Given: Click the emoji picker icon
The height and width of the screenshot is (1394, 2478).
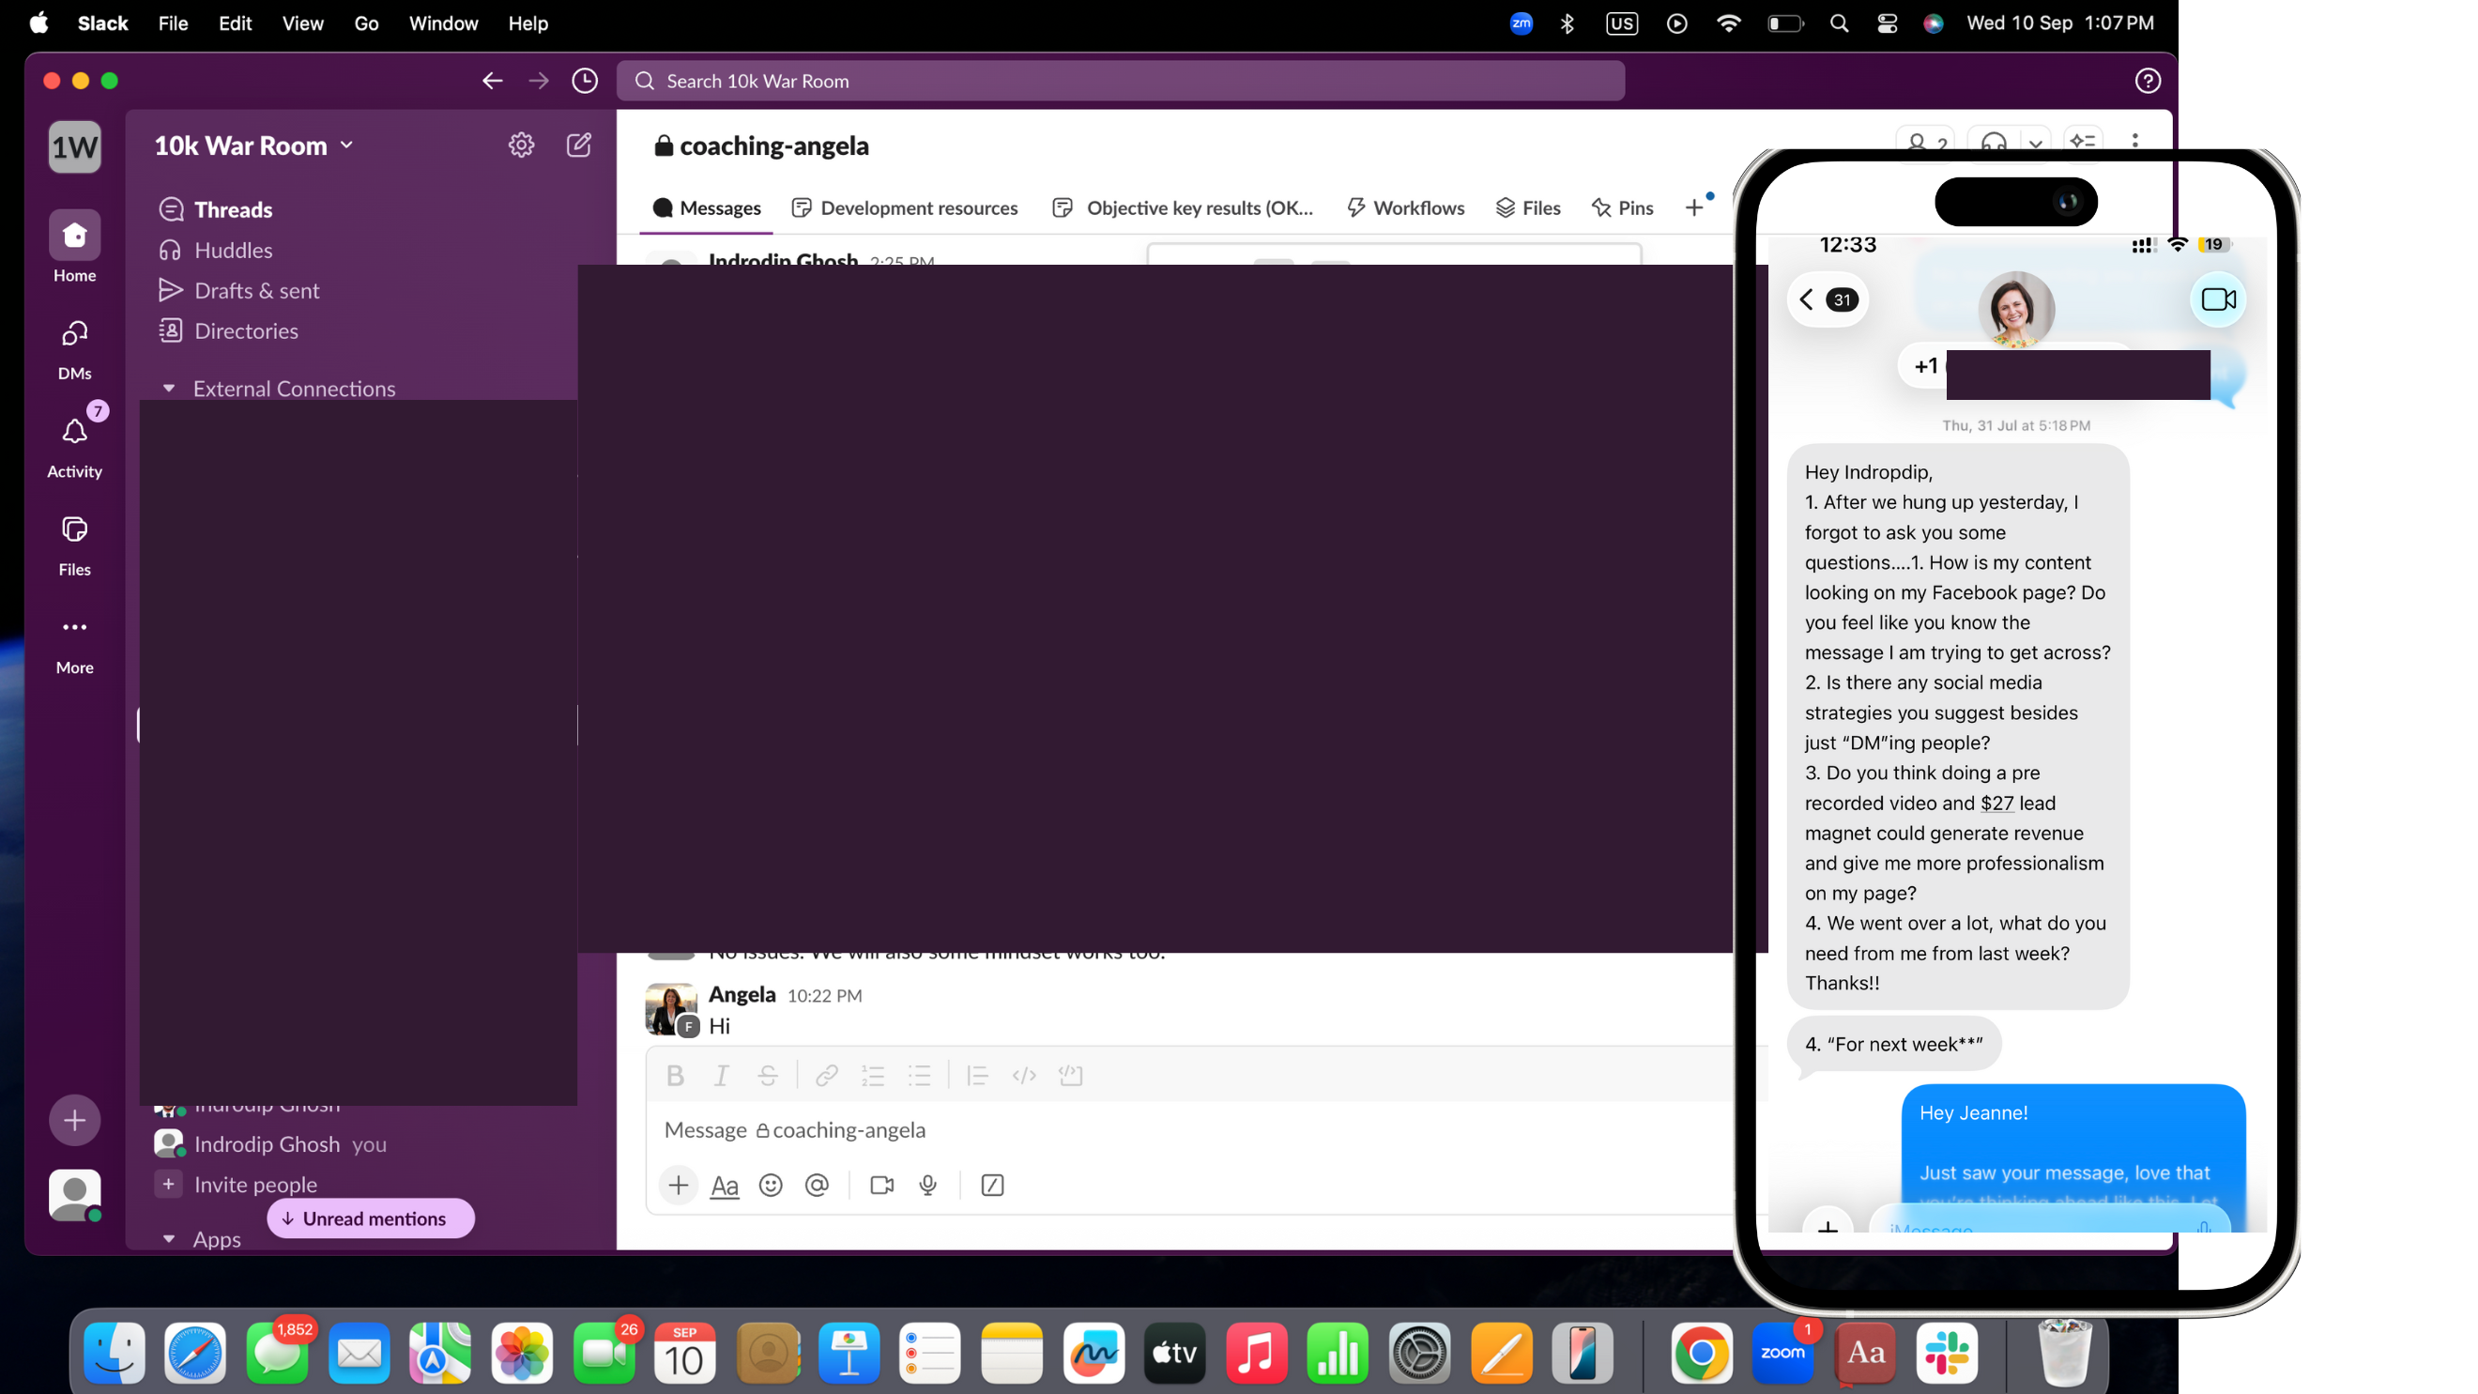Looking at the screenshot, I should coord(771,1186).
